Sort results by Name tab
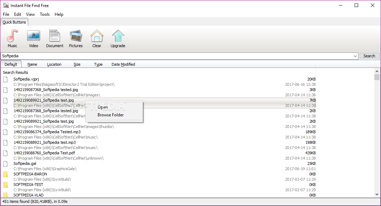The image size is (381, 206). click(32, 64)
